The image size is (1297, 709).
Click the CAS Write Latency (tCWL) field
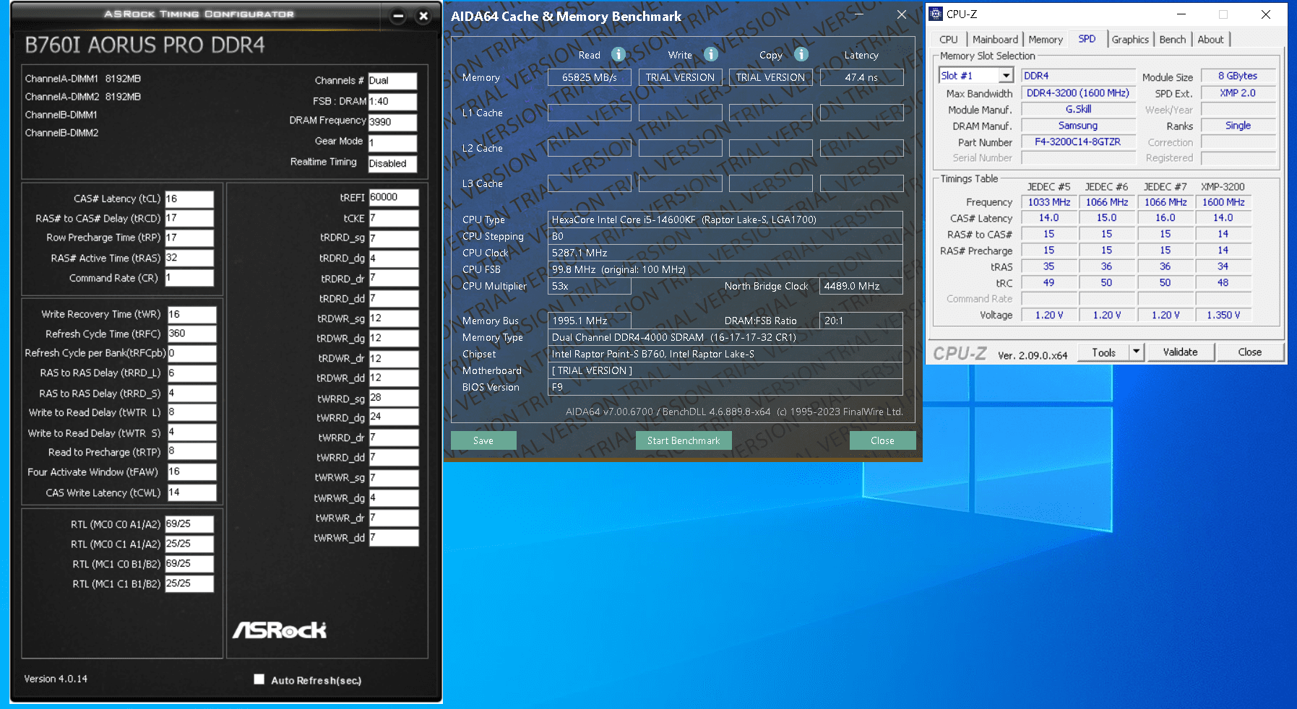tap(191, 492)
